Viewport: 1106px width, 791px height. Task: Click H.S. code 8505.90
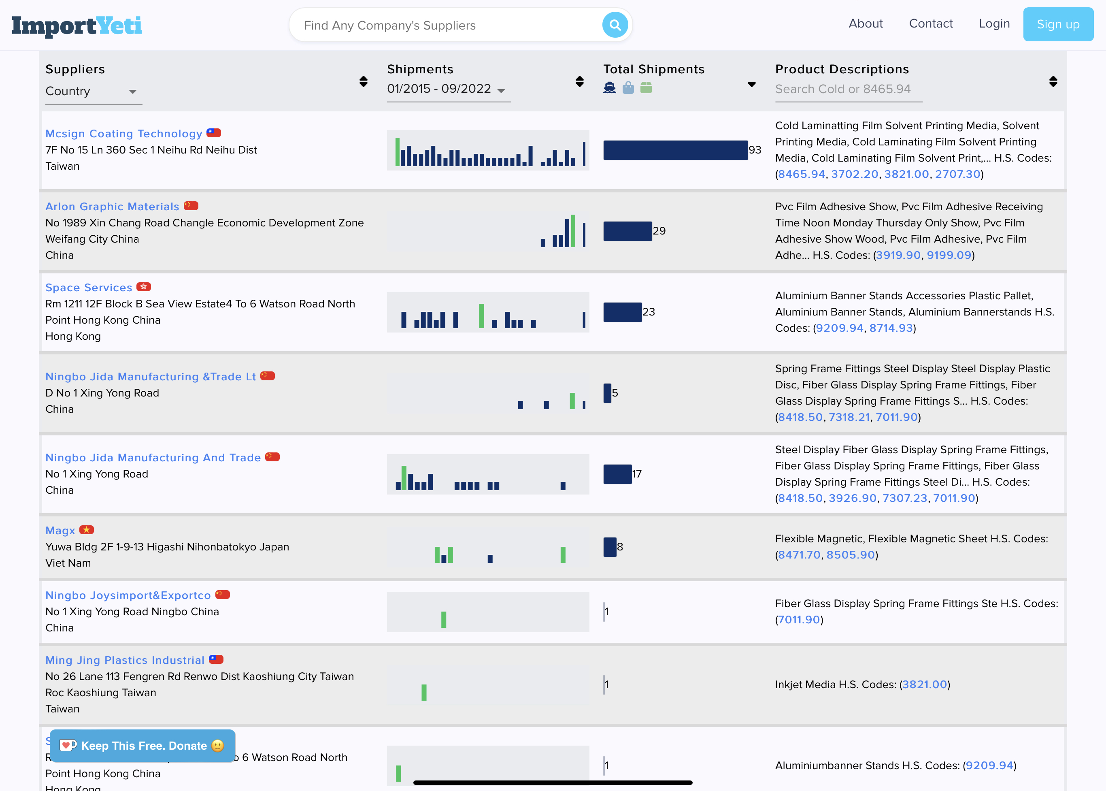tap(851, 555)
